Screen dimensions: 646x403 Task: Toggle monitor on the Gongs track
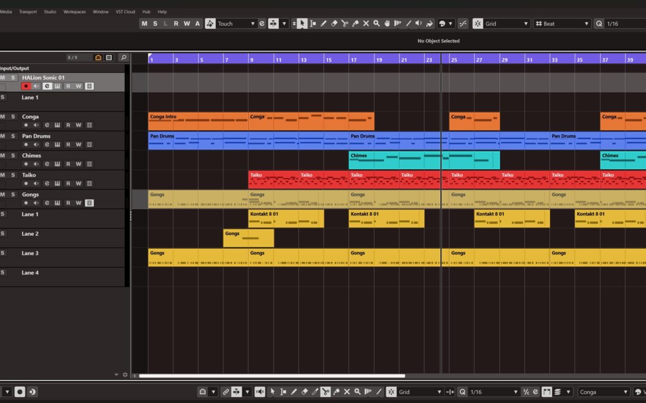[36, 203]
